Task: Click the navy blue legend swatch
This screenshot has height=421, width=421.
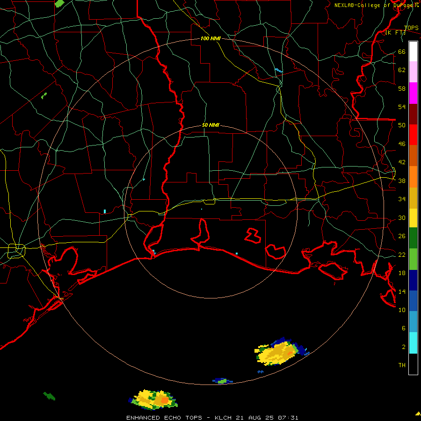Action: [413, 280]
